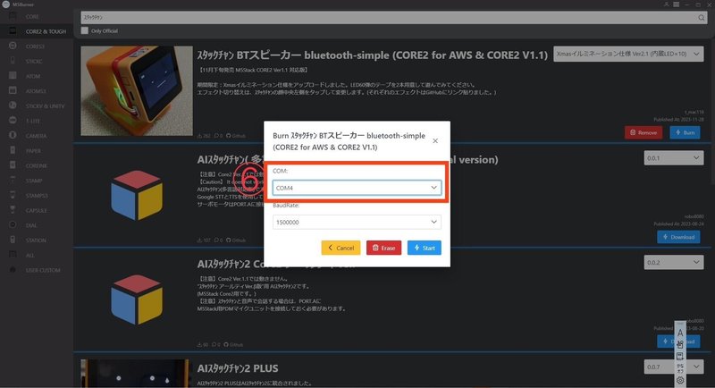Screen dimensions: 715x388
Task: Open the ATOM device icon
Action: [x=13, y=76]
